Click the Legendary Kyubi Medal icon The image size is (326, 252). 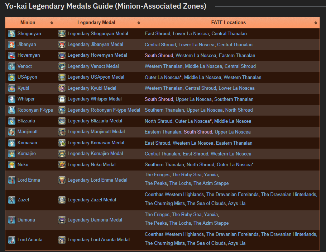[62, 88]
